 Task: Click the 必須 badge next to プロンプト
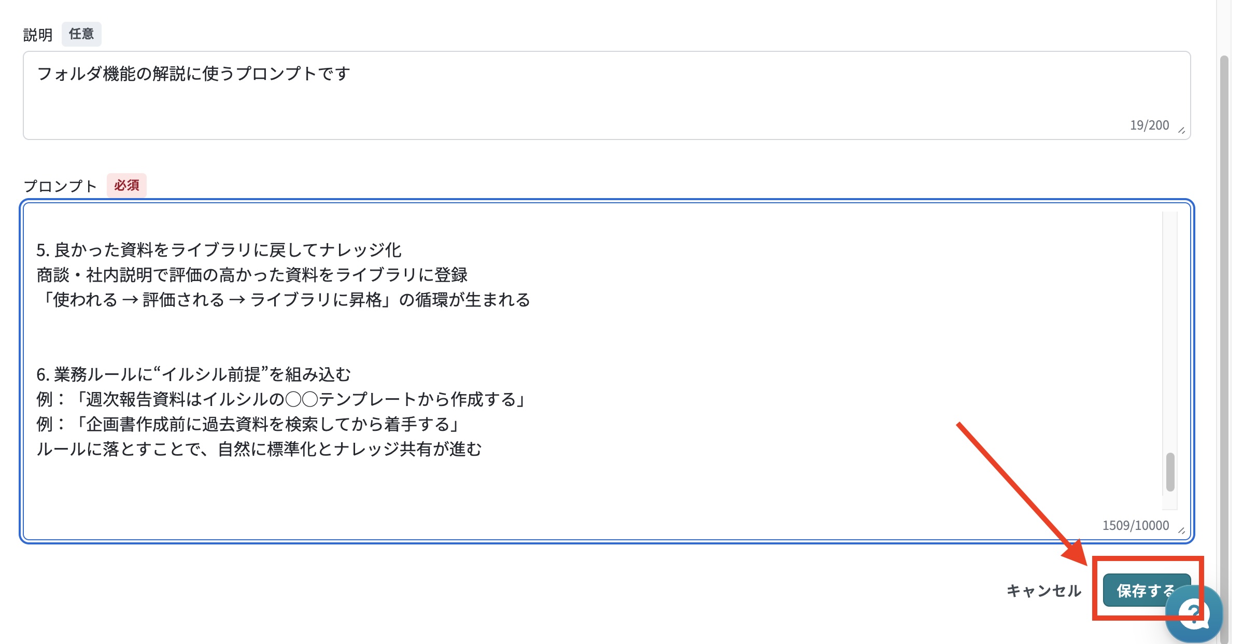126,185
